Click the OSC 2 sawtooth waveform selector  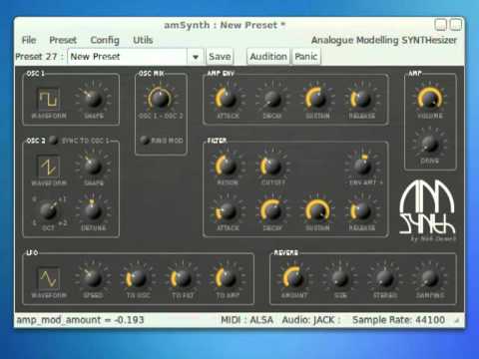pos(49,167)
